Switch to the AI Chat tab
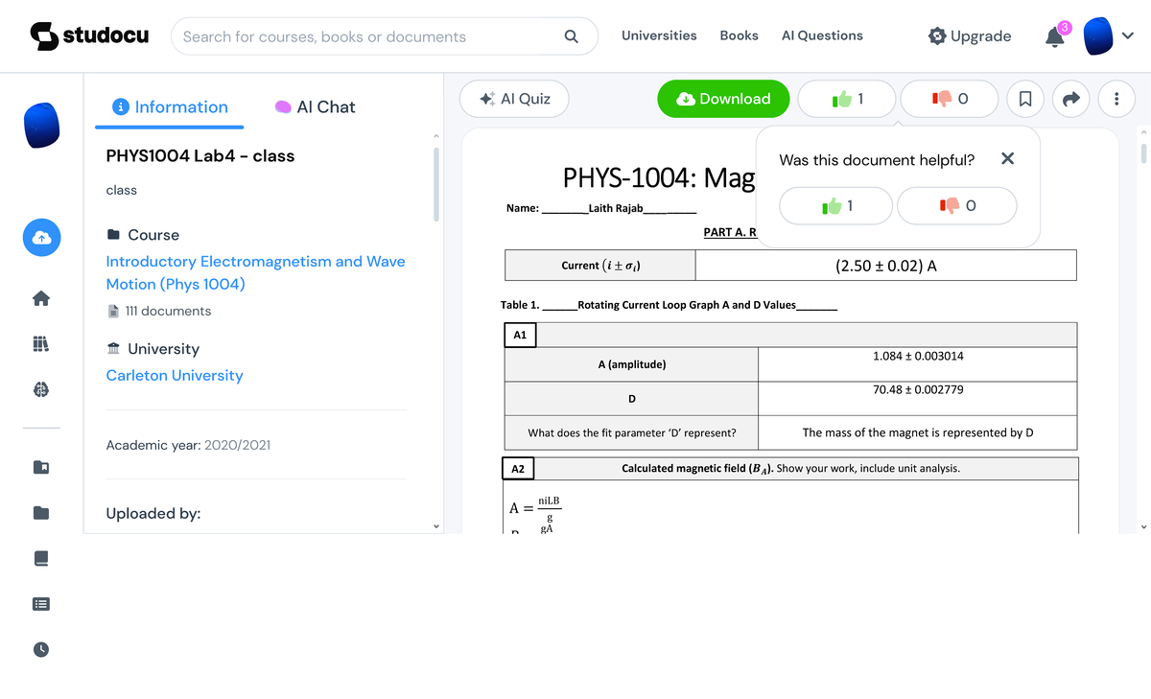The height and width of the screenshot is (699, 1151). pos(315,106)
